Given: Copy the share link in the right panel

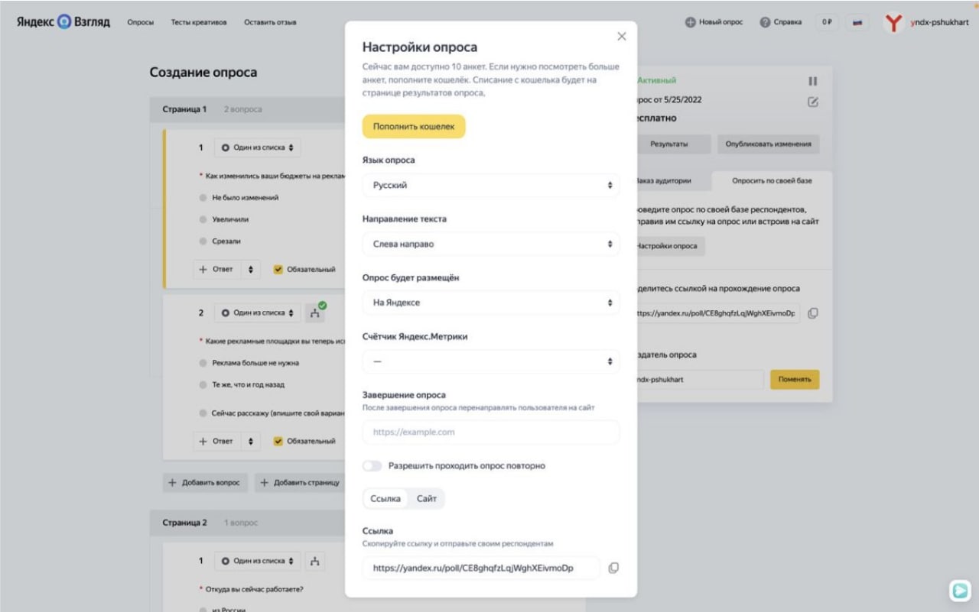Looking at the screenshot, I should (813, 313).
